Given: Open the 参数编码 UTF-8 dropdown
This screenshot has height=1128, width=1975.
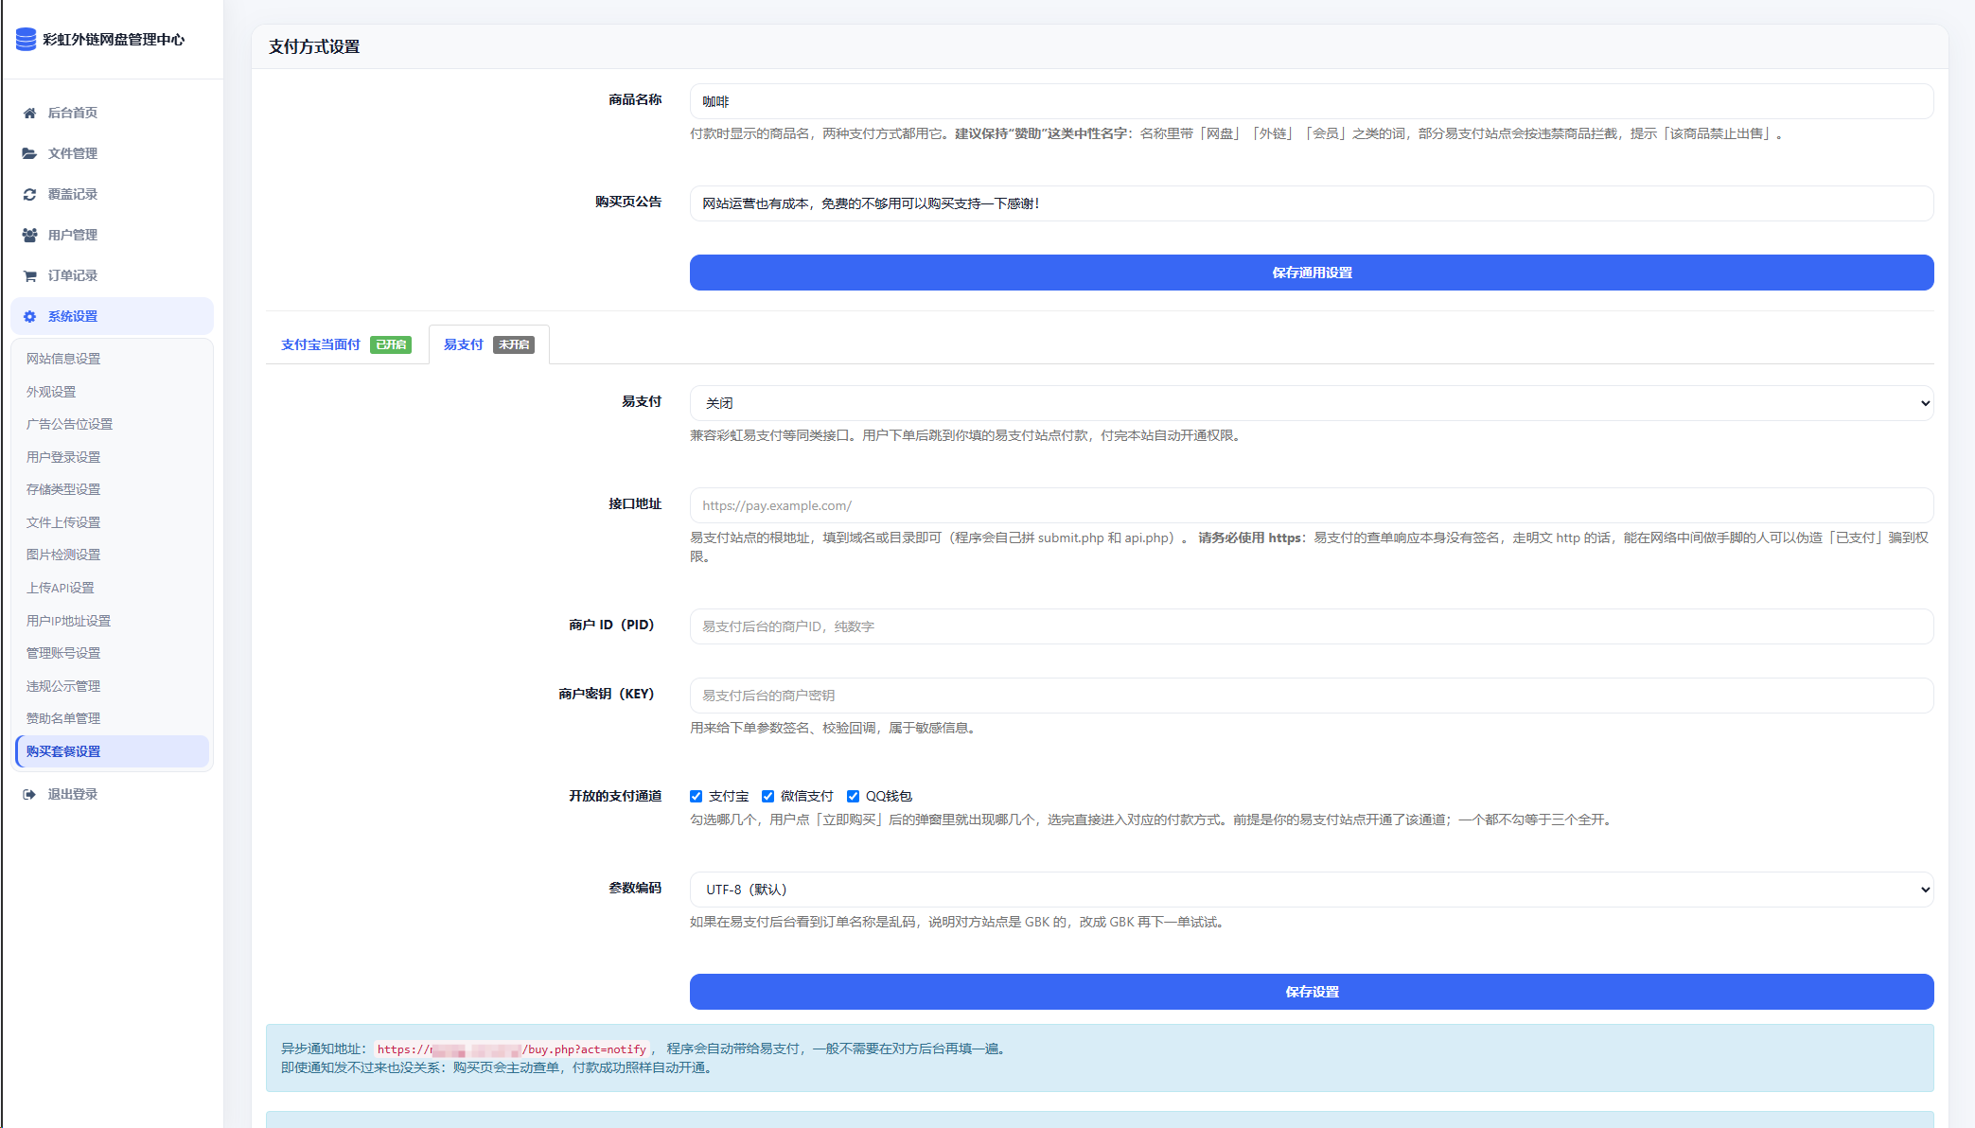Looking at the screenshot, I should tap(1311, 890).
